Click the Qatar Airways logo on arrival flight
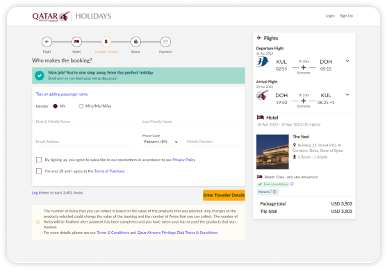This screenshot has height=270, width=387. (x=262, y=95)
